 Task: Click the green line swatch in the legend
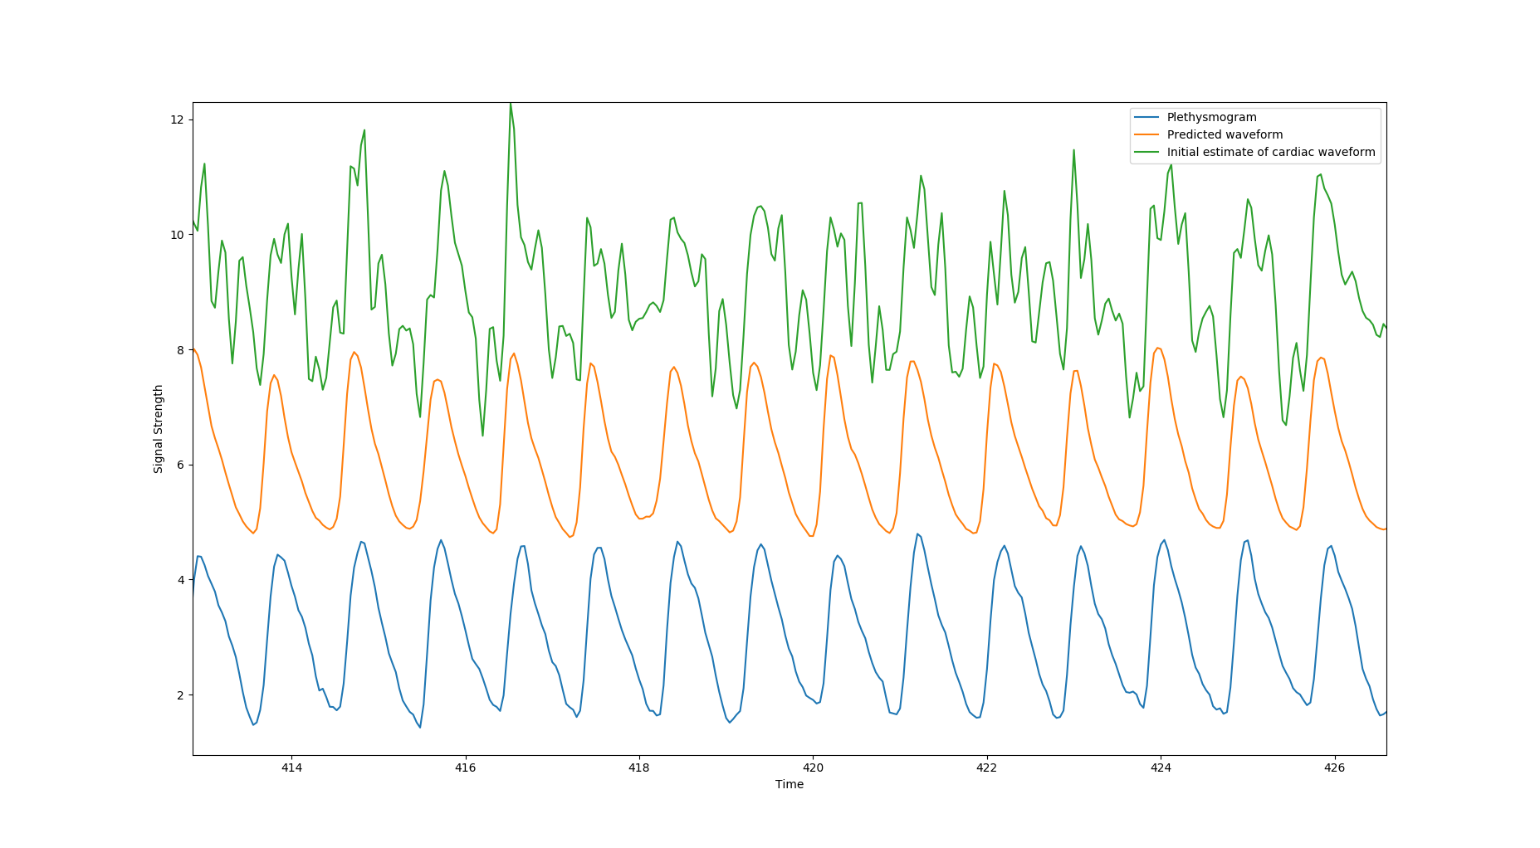pos(1146,153)
